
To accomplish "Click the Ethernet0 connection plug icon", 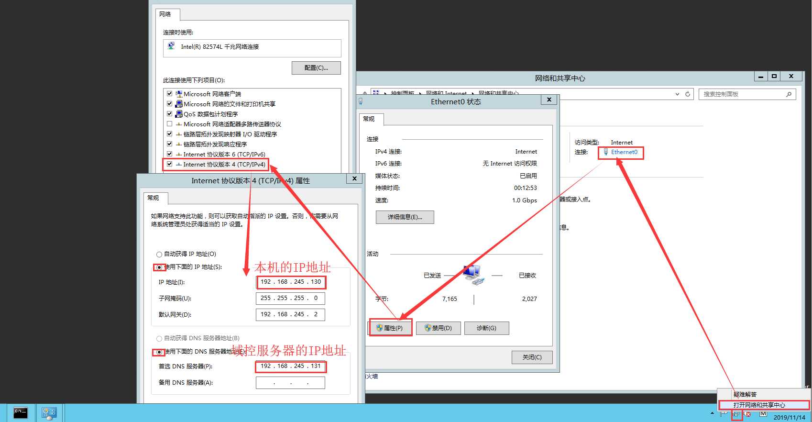I will click(x=605, y=152).
